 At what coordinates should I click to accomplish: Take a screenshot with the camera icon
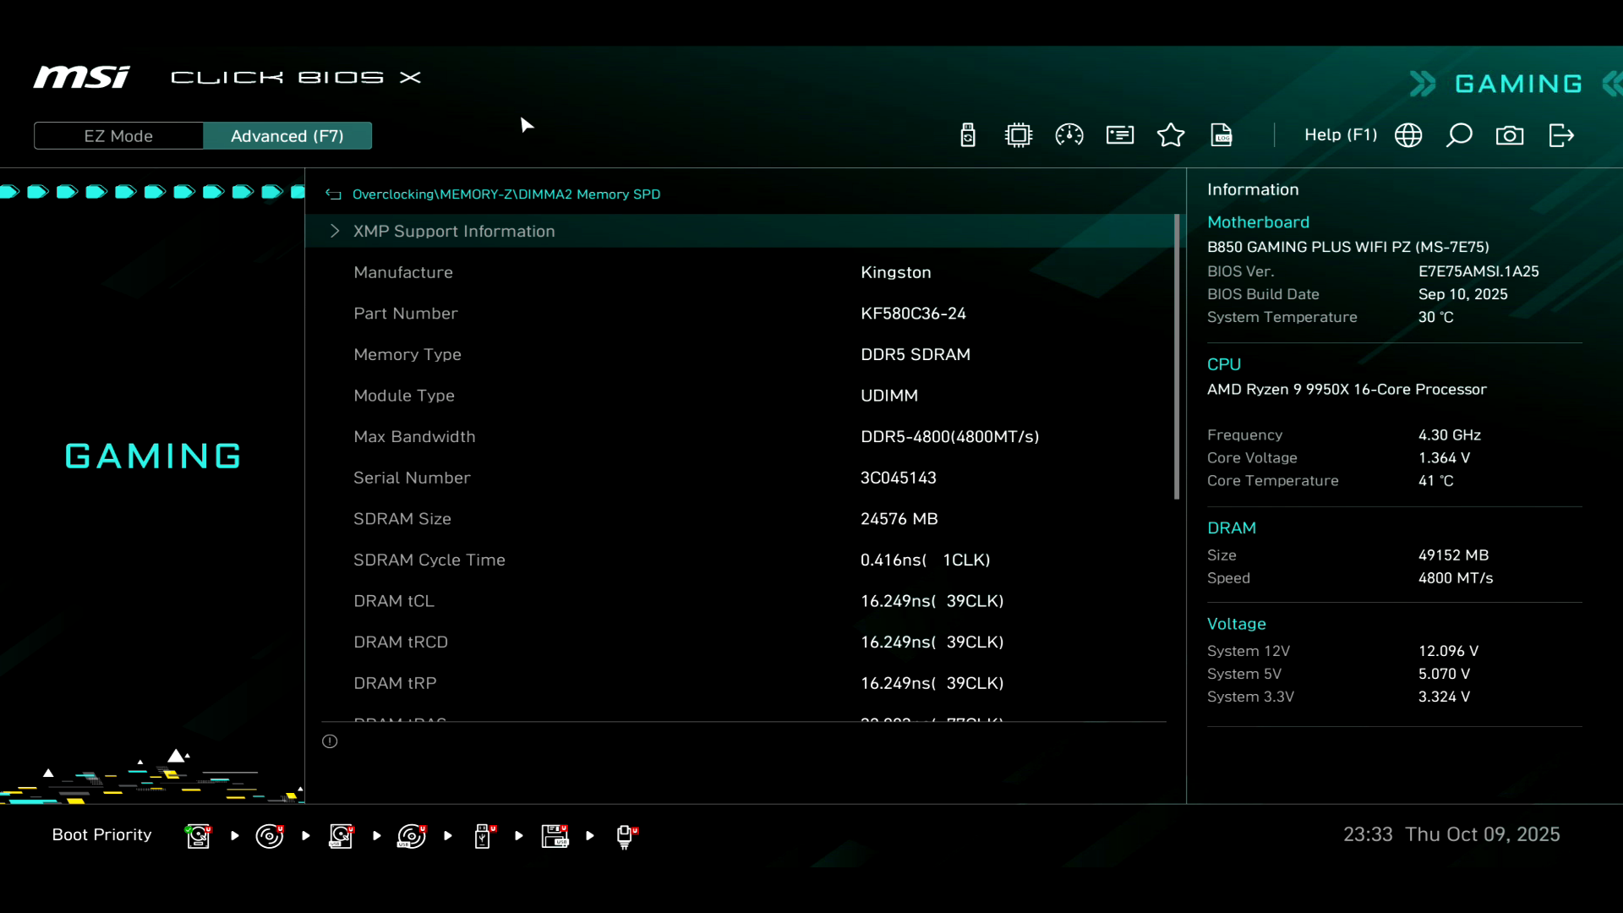[1510, 135]
